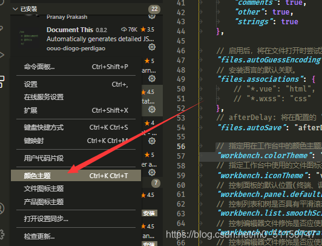Image resolution: width=322 pixels, height=246 pixels.
Task: Click the 7 count badge
Action: pyautogui.click(x=156, y=183)
